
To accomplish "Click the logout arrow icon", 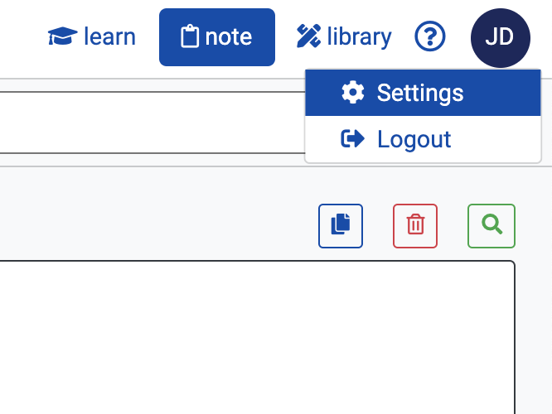I will pos(352,138).
